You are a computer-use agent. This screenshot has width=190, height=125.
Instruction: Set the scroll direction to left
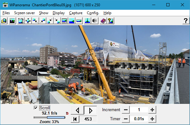point(77,110)
